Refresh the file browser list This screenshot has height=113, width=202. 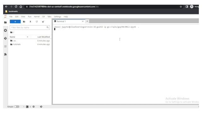click(x=37, y=22)
